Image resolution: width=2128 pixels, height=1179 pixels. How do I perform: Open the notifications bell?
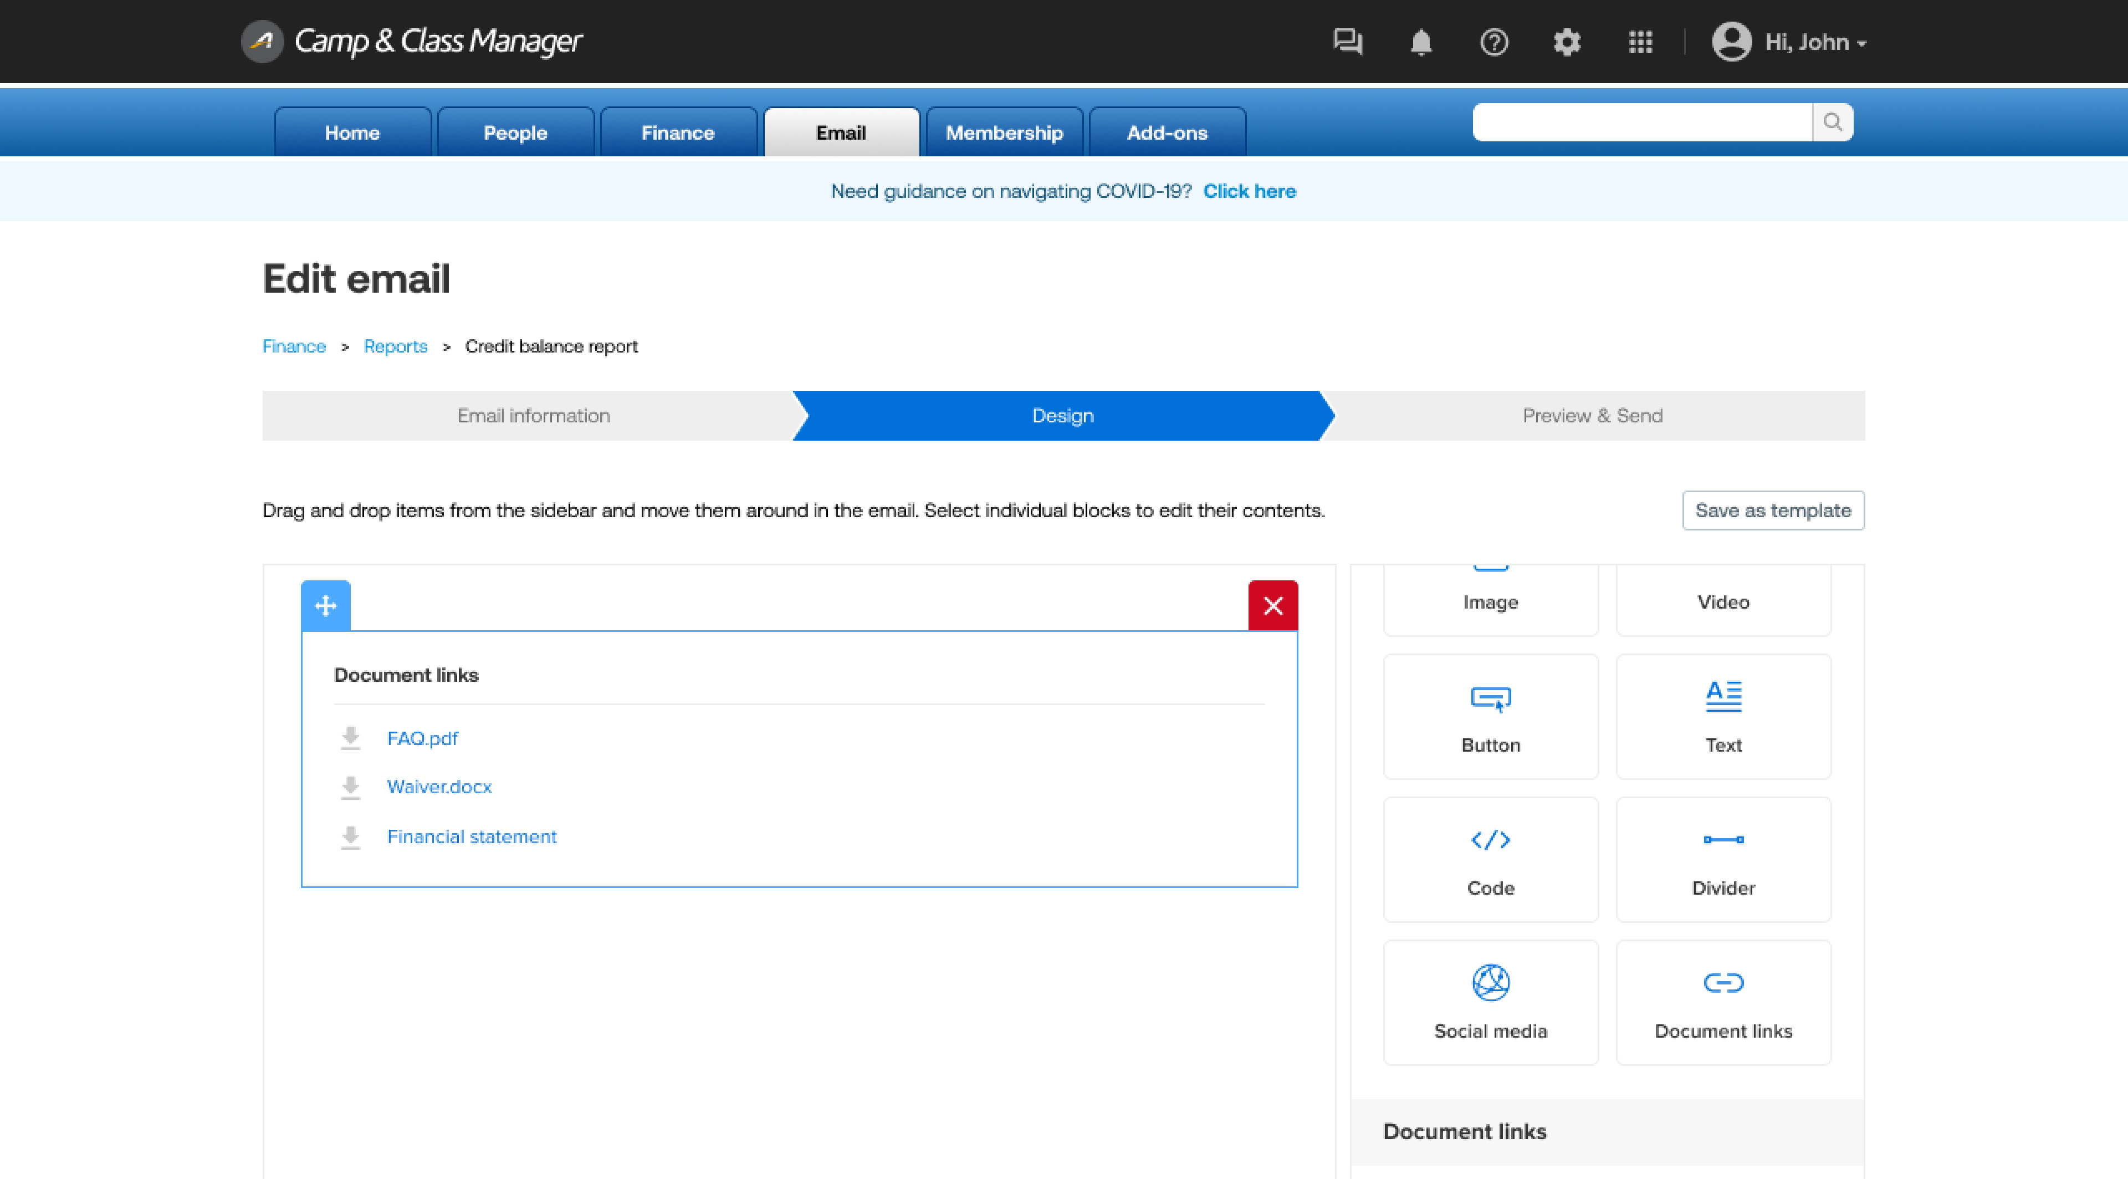(x=1420, y=42)
